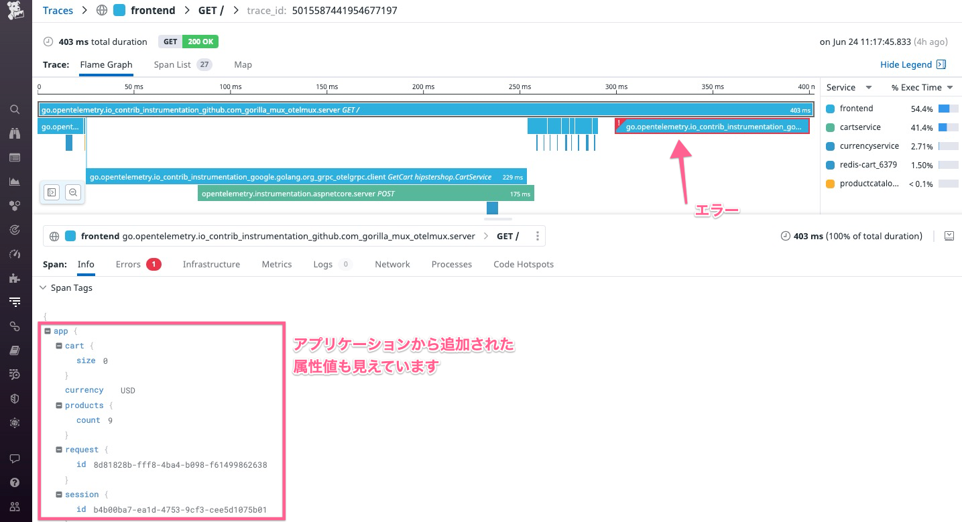Viewport: 962px width, 522px height.
Task: Select the GetCart hipstershop.CartService span
Action: (x=306, y=177)
